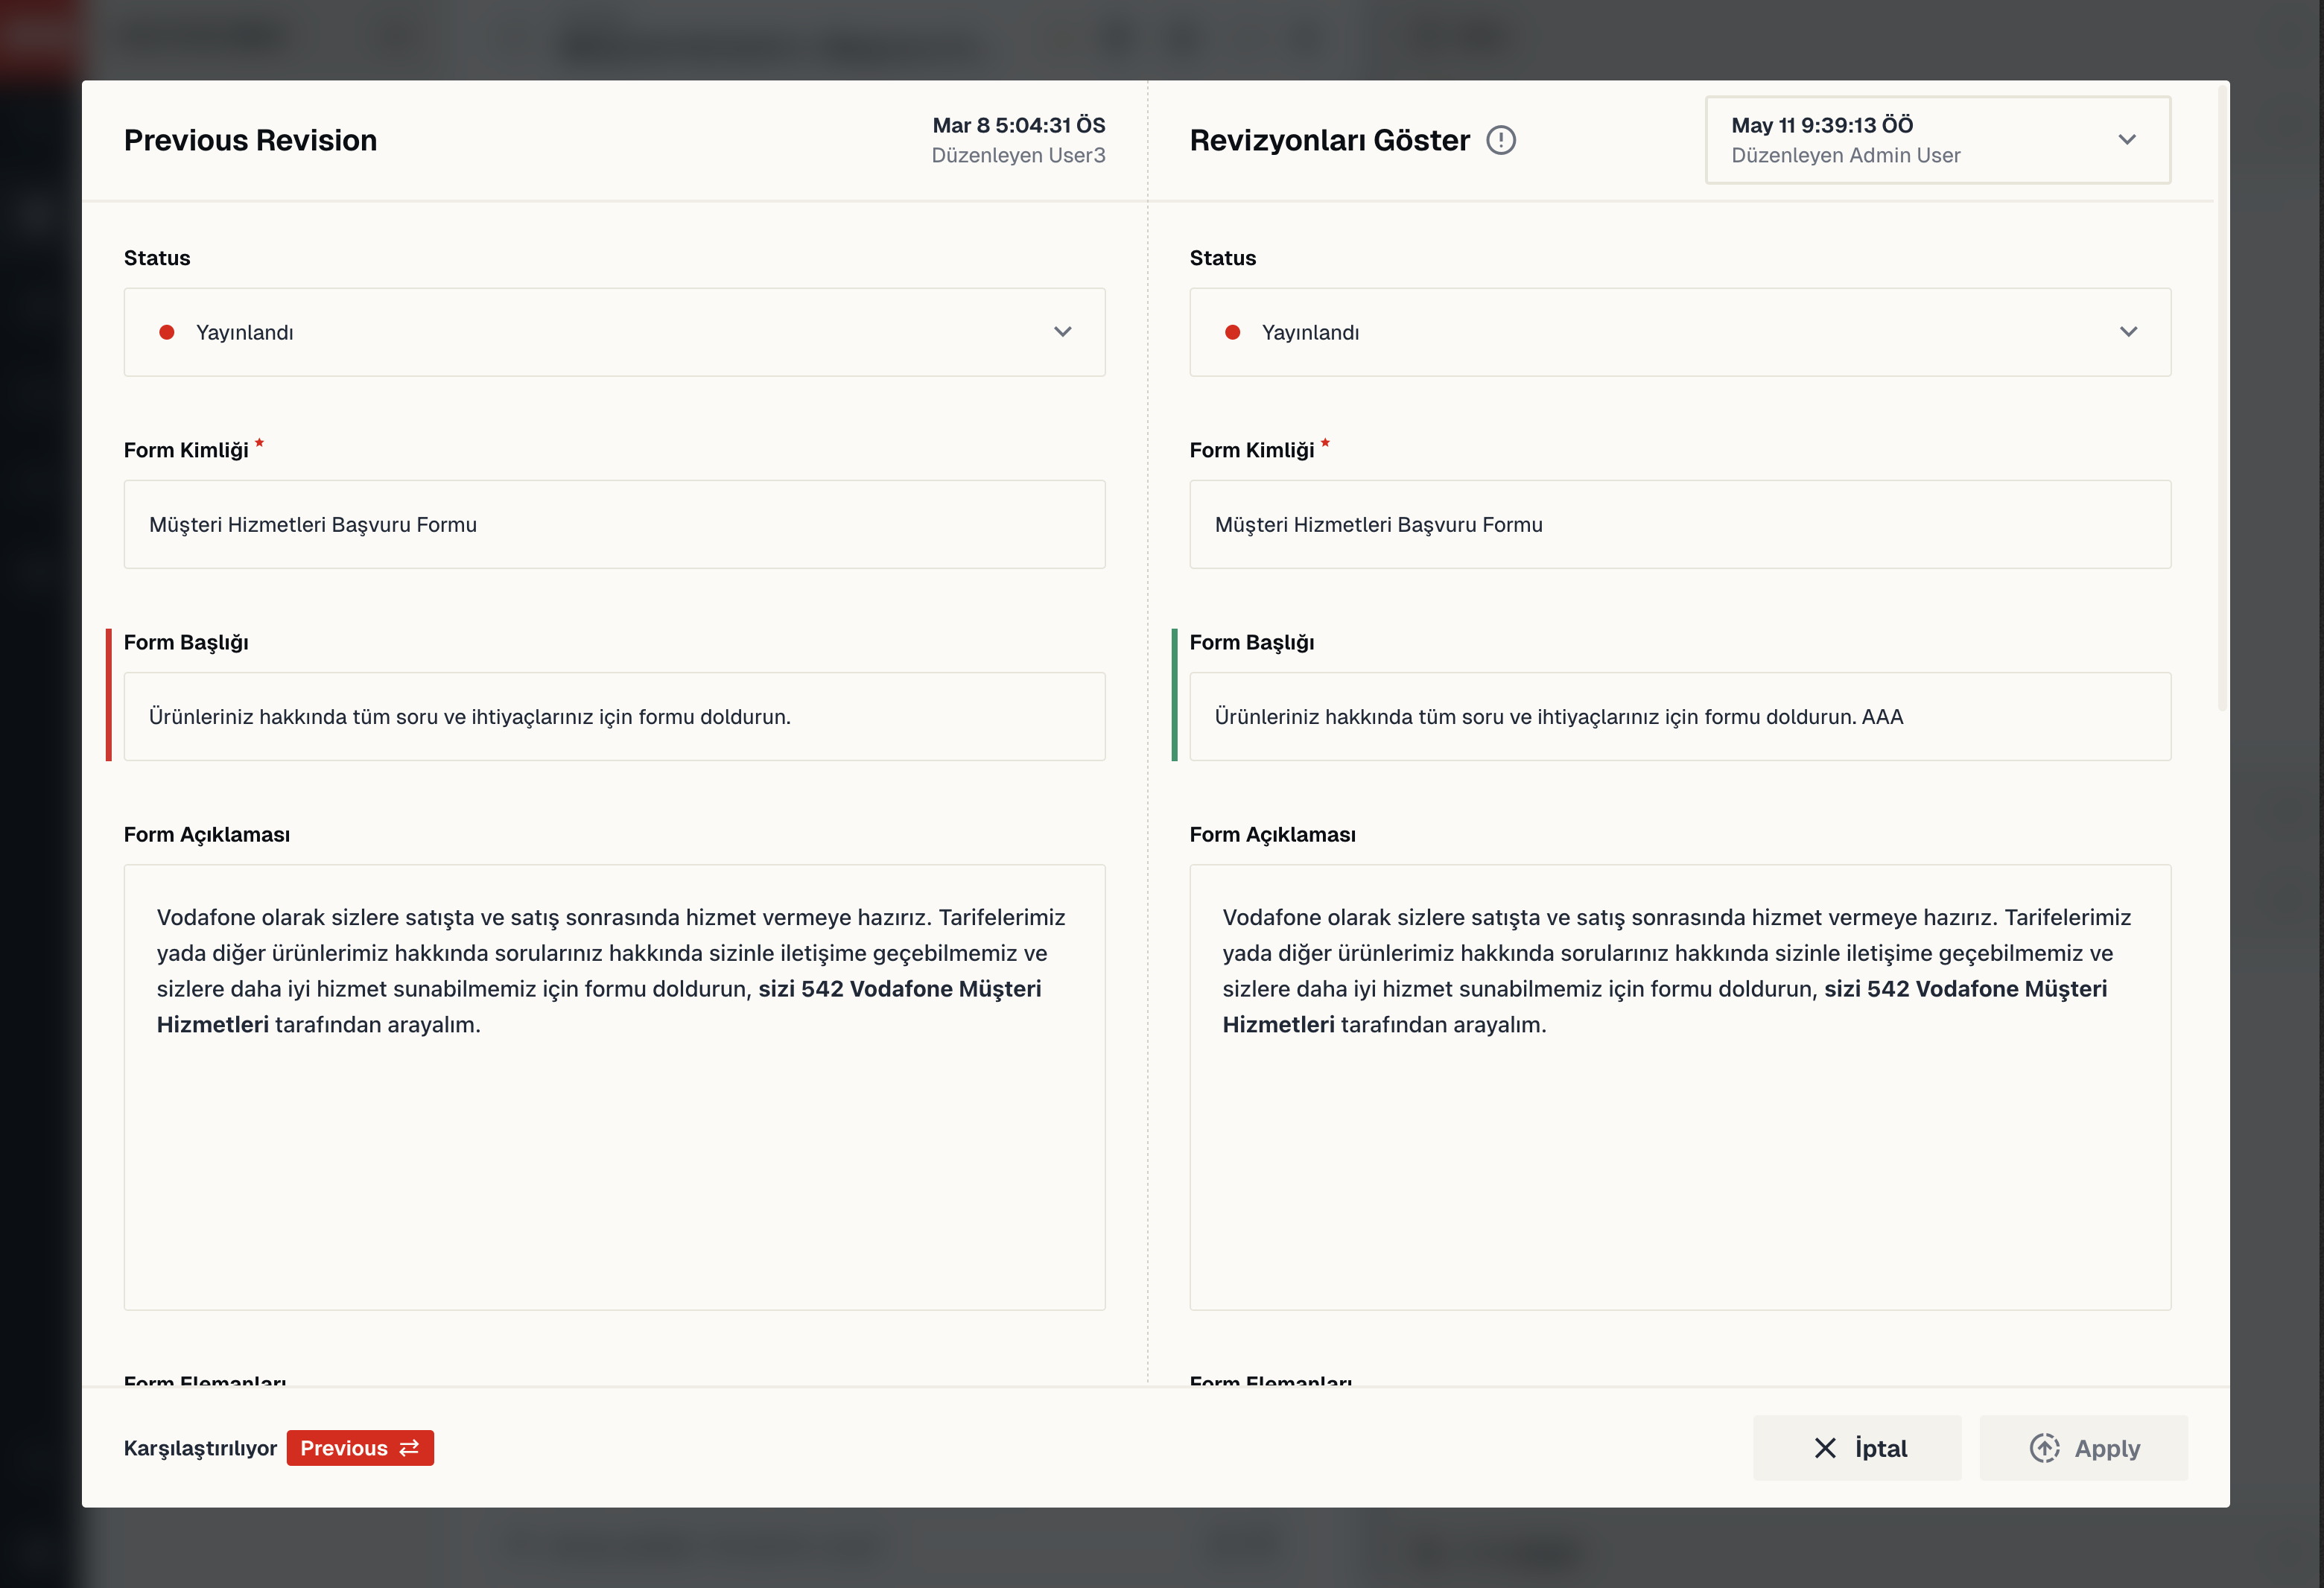Click the right Form Açıklaması text area
Image resolution: width=2324 pixels, height=1588 pixels.
[x=1680, y=1087]
